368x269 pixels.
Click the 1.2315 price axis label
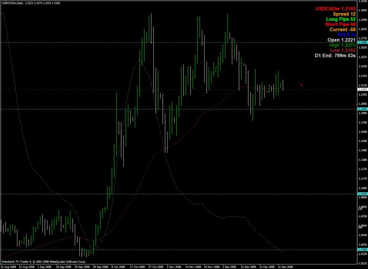tap(363, 76)
